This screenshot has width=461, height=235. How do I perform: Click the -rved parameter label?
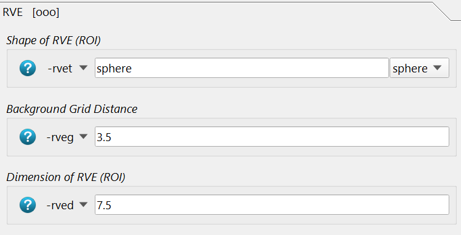(x=60, y=205)
